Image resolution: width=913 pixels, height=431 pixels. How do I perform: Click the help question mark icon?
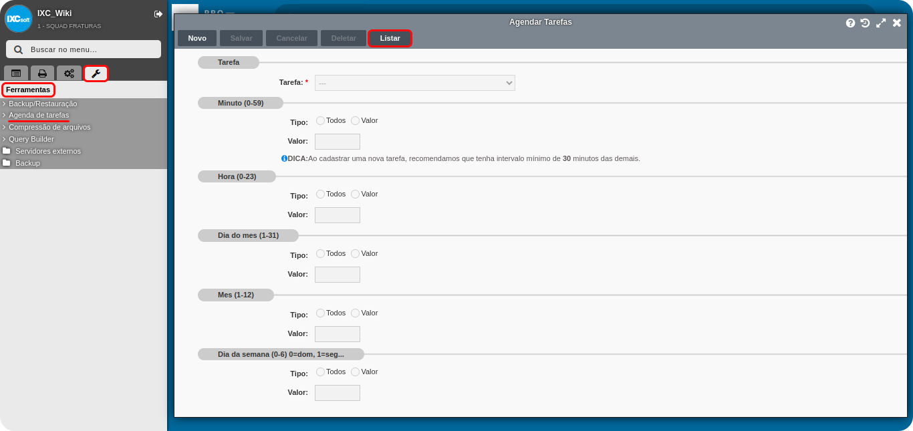850,23
